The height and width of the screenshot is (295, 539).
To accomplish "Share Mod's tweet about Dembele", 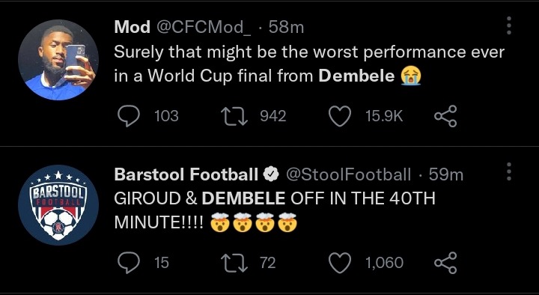I will (x=445, y=116).
